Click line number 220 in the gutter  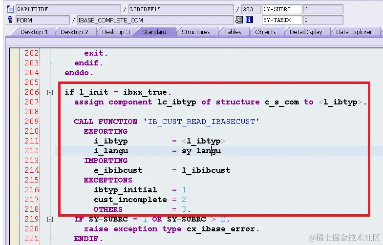tap(31, 229)
